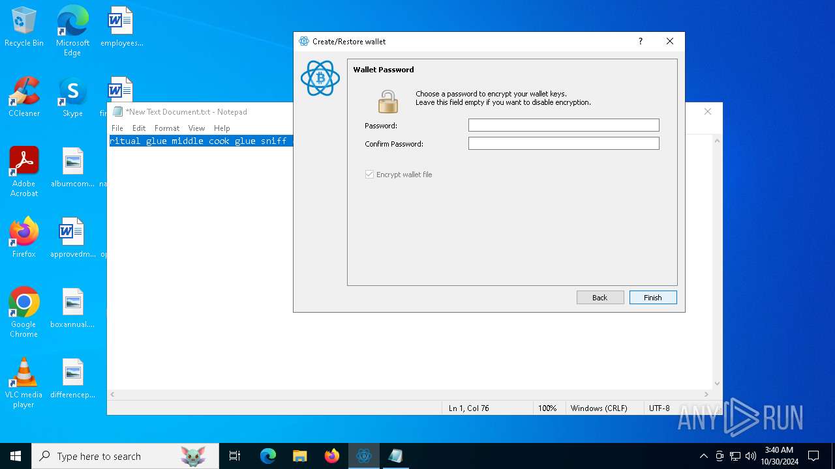This screenshot has height=469, width=835.
Task: Click 'UTF-8' encoding in status bar
Action: [x=660, y=408]
